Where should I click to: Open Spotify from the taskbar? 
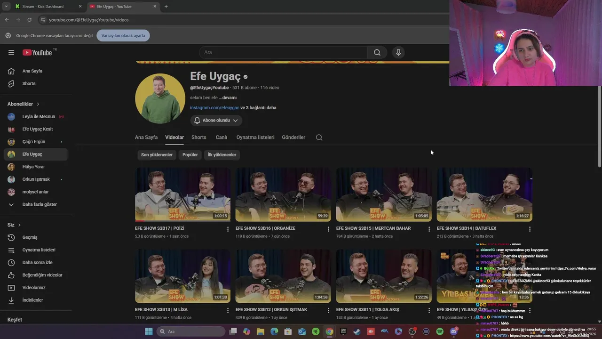[440, 331]
